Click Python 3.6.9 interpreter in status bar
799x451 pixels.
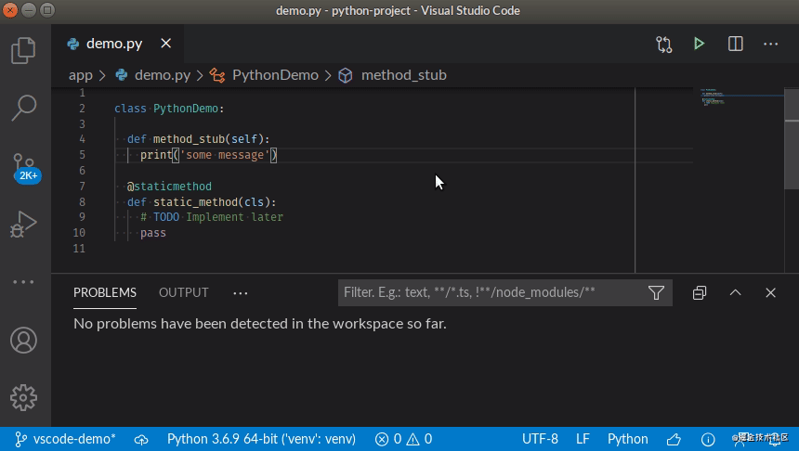click(262, 439)
